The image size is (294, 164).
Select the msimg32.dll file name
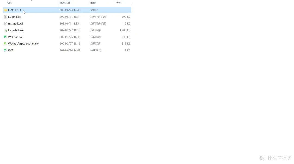pos(16,23)
